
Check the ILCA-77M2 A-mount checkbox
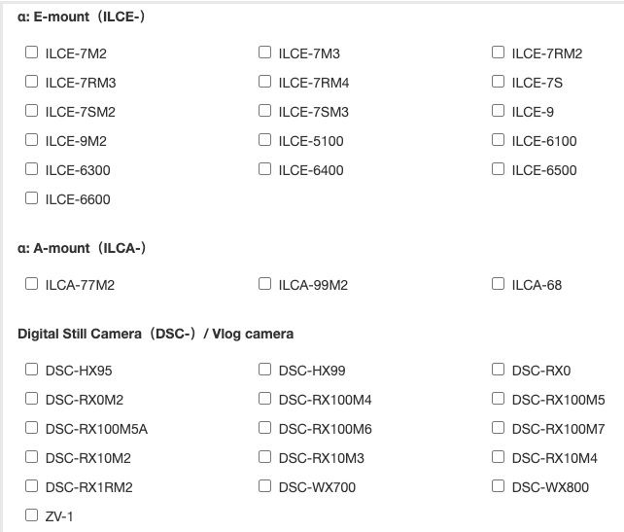tap(32, 284)
